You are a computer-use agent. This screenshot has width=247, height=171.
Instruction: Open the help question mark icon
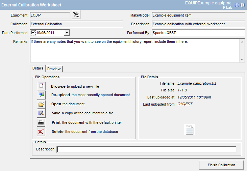(x=242, y=5)
